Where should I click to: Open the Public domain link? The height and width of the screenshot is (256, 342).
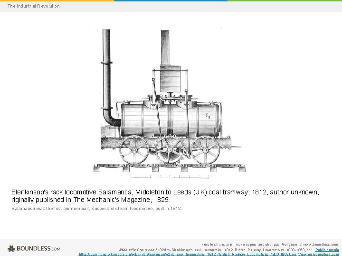327,250
